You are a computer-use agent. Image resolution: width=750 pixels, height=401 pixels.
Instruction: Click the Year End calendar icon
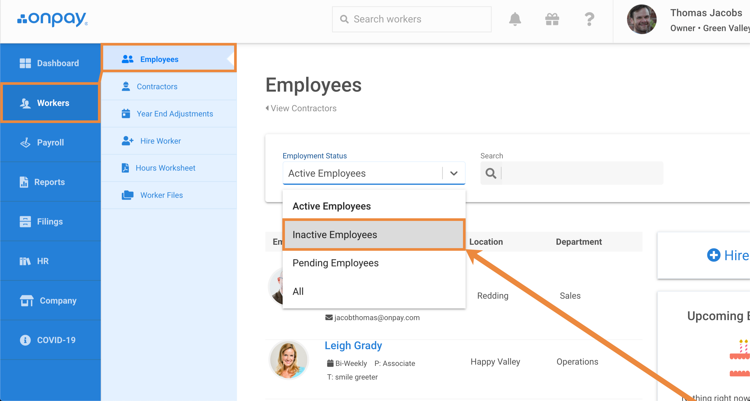coord(126,114)
